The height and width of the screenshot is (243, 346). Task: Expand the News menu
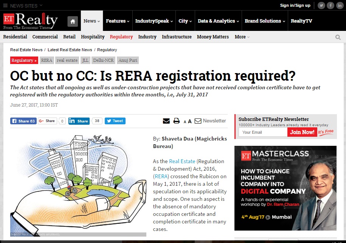[92, 21]
